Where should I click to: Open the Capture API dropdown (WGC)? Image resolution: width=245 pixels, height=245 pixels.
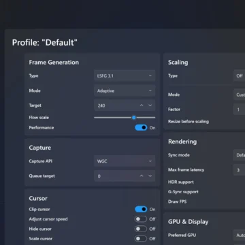coord(125,161)
